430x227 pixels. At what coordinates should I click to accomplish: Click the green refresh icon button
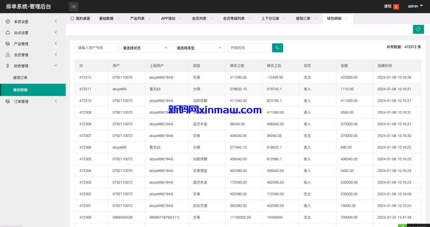pyautogui.click(x=418, y=29)
